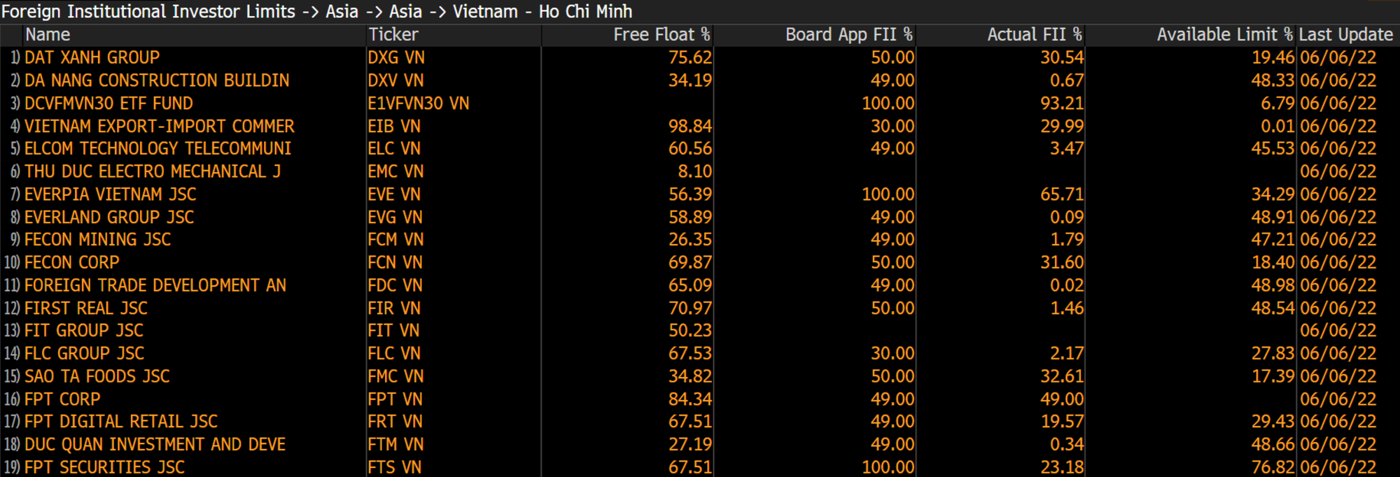Click free float value 75.62
This screenshot has height=477, width=1400.
click(689, 57)
